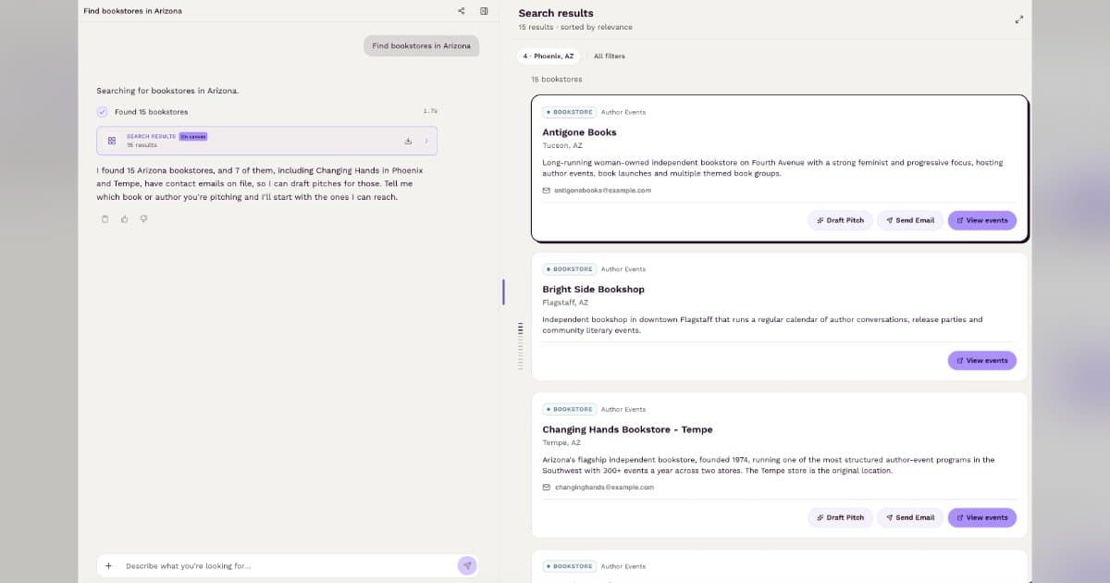Collapse the sidebar panel icon
The height and width of the screenshot is (583, 1110).
484,11
